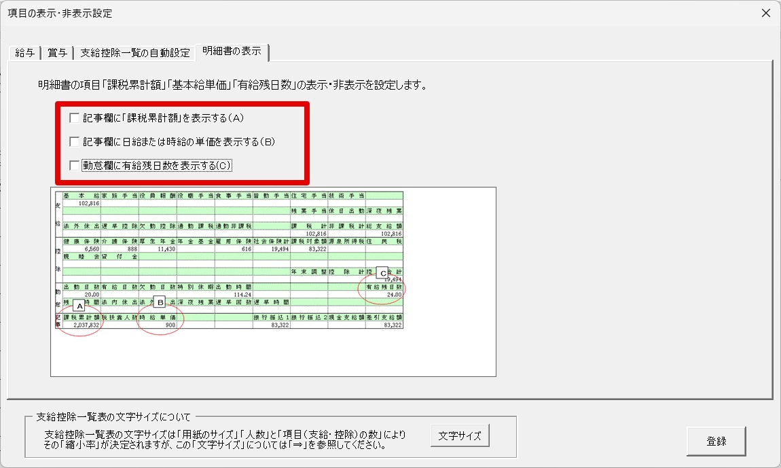
Task: Open the 賞与 tab
Action: point(57,53)
